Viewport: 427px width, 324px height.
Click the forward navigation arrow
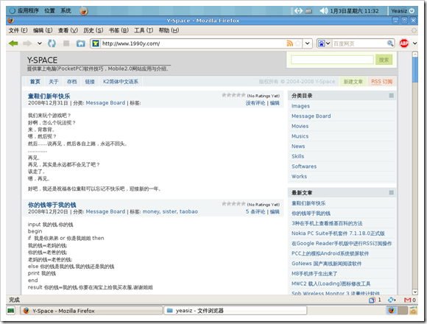pyautogui.click(x=27, y=43)
